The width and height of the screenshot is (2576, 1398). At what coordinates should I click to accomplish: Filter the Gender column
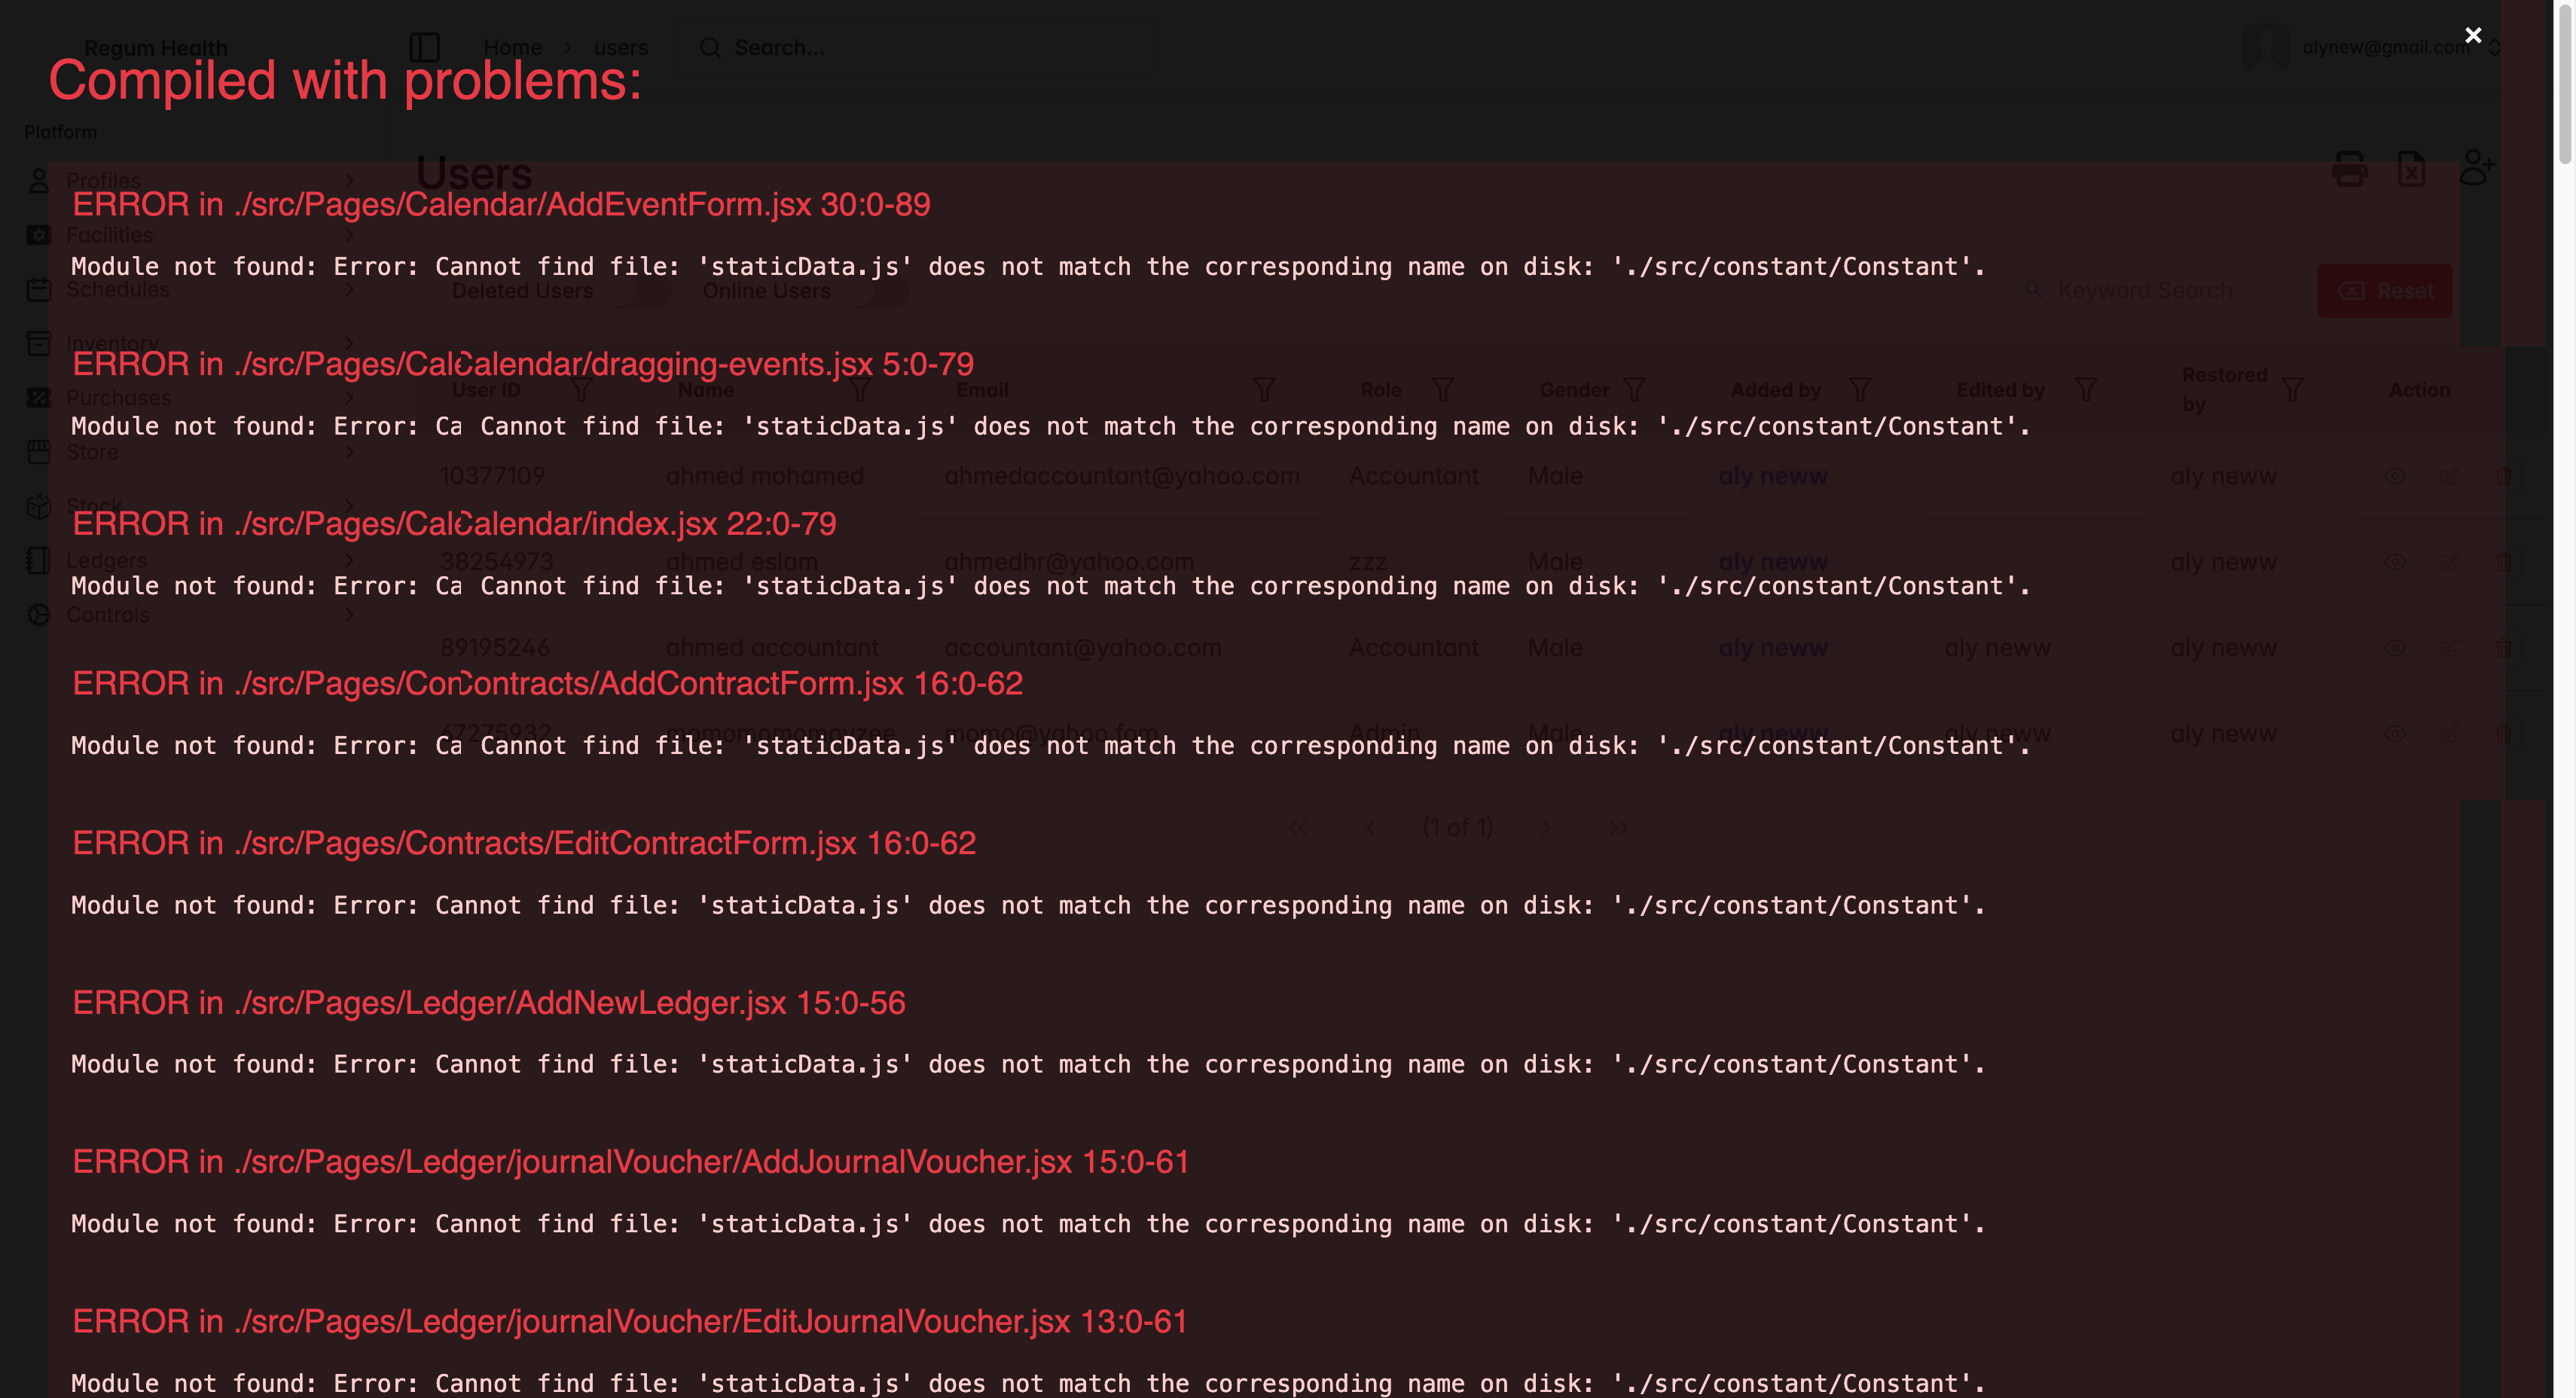coord(1634,390)
